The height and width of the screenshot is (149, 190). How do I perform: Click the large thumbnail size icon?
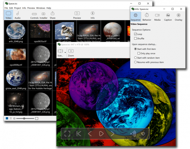click(37, 118)
